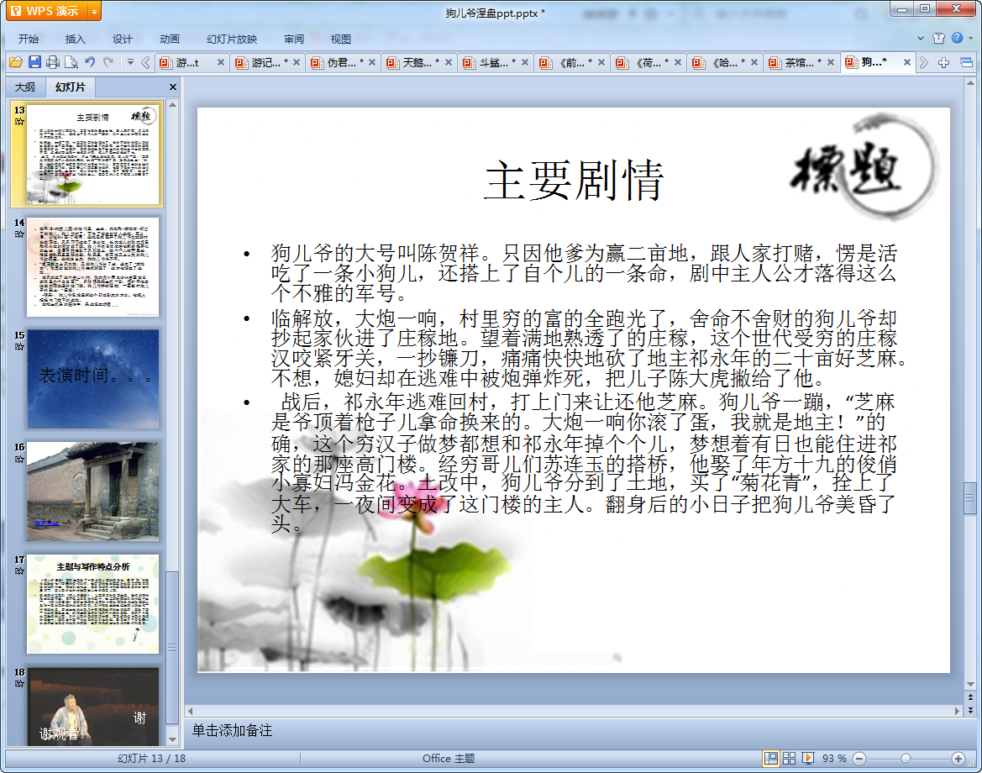Undo the last action

90,61
